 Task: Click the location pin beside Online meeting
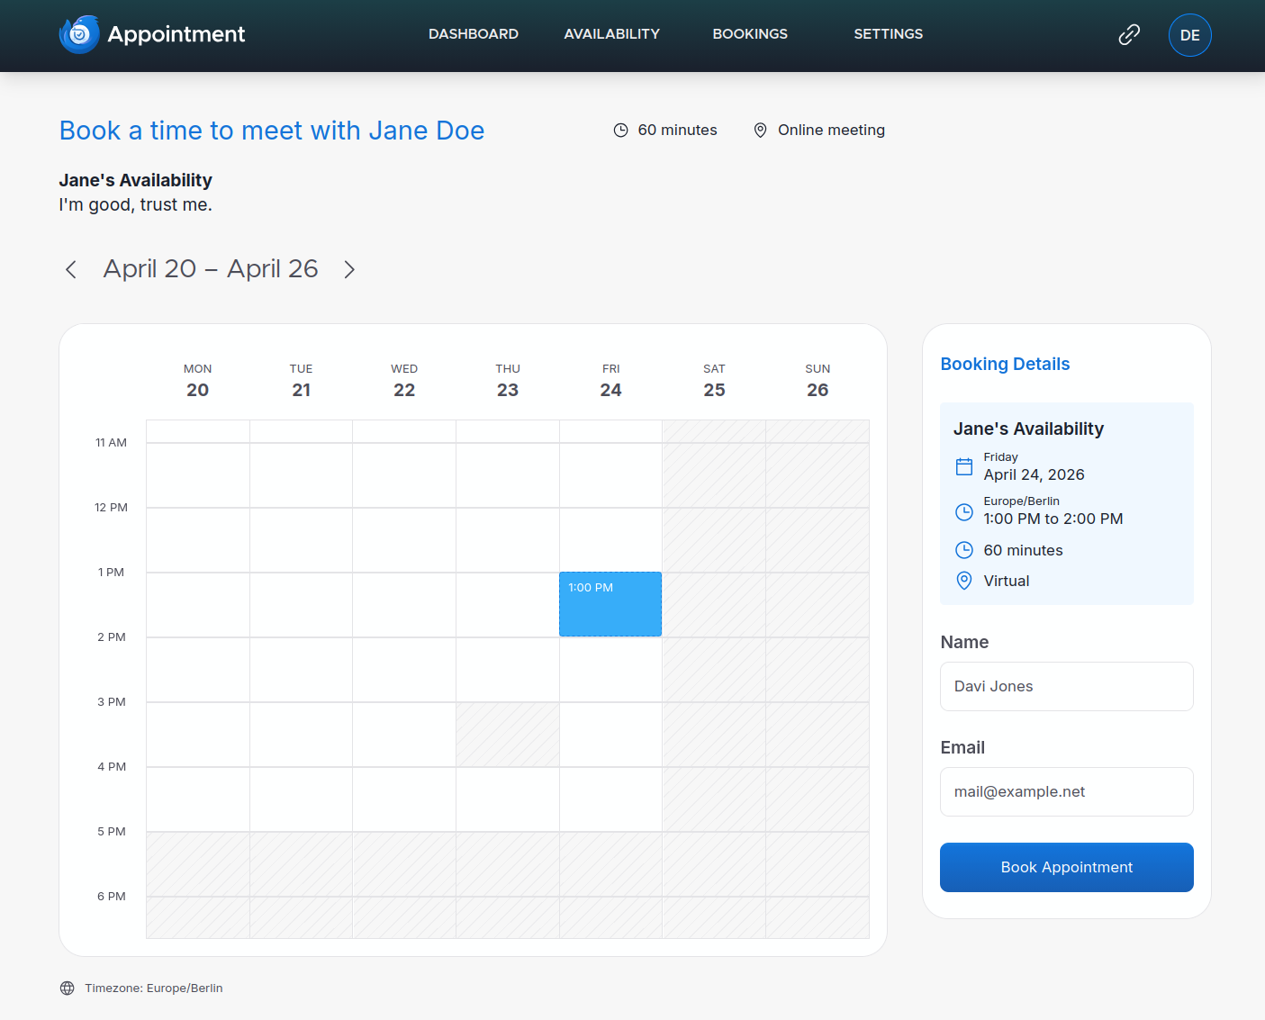[760, 131]
